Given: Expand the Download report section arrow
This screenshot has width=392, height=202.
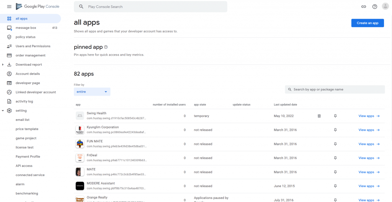Looking at the screenshot, I should point(3,65).
